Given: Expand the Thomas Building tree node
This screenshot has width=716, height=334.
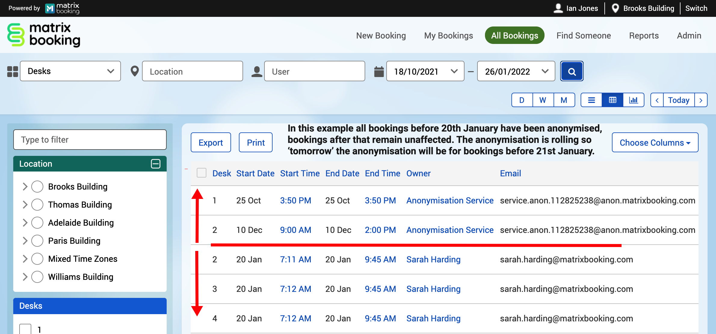Looking at the screenshot, I should [25, 205].
